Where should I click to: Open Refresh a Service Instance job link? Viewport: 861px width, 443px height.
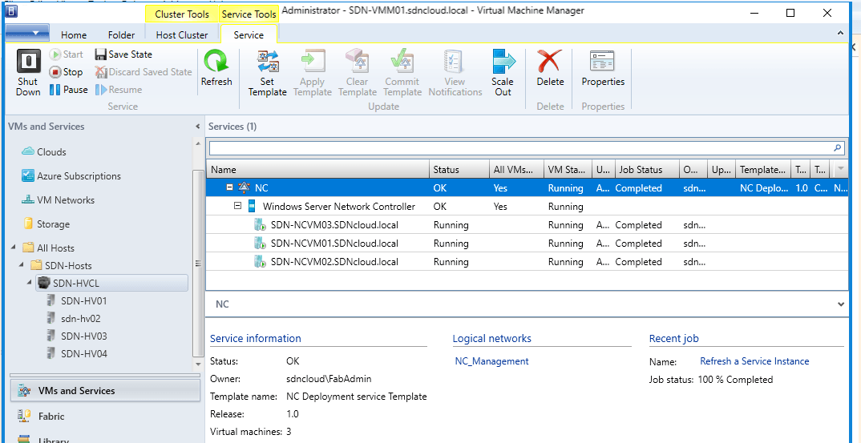(x=754, y=361)
